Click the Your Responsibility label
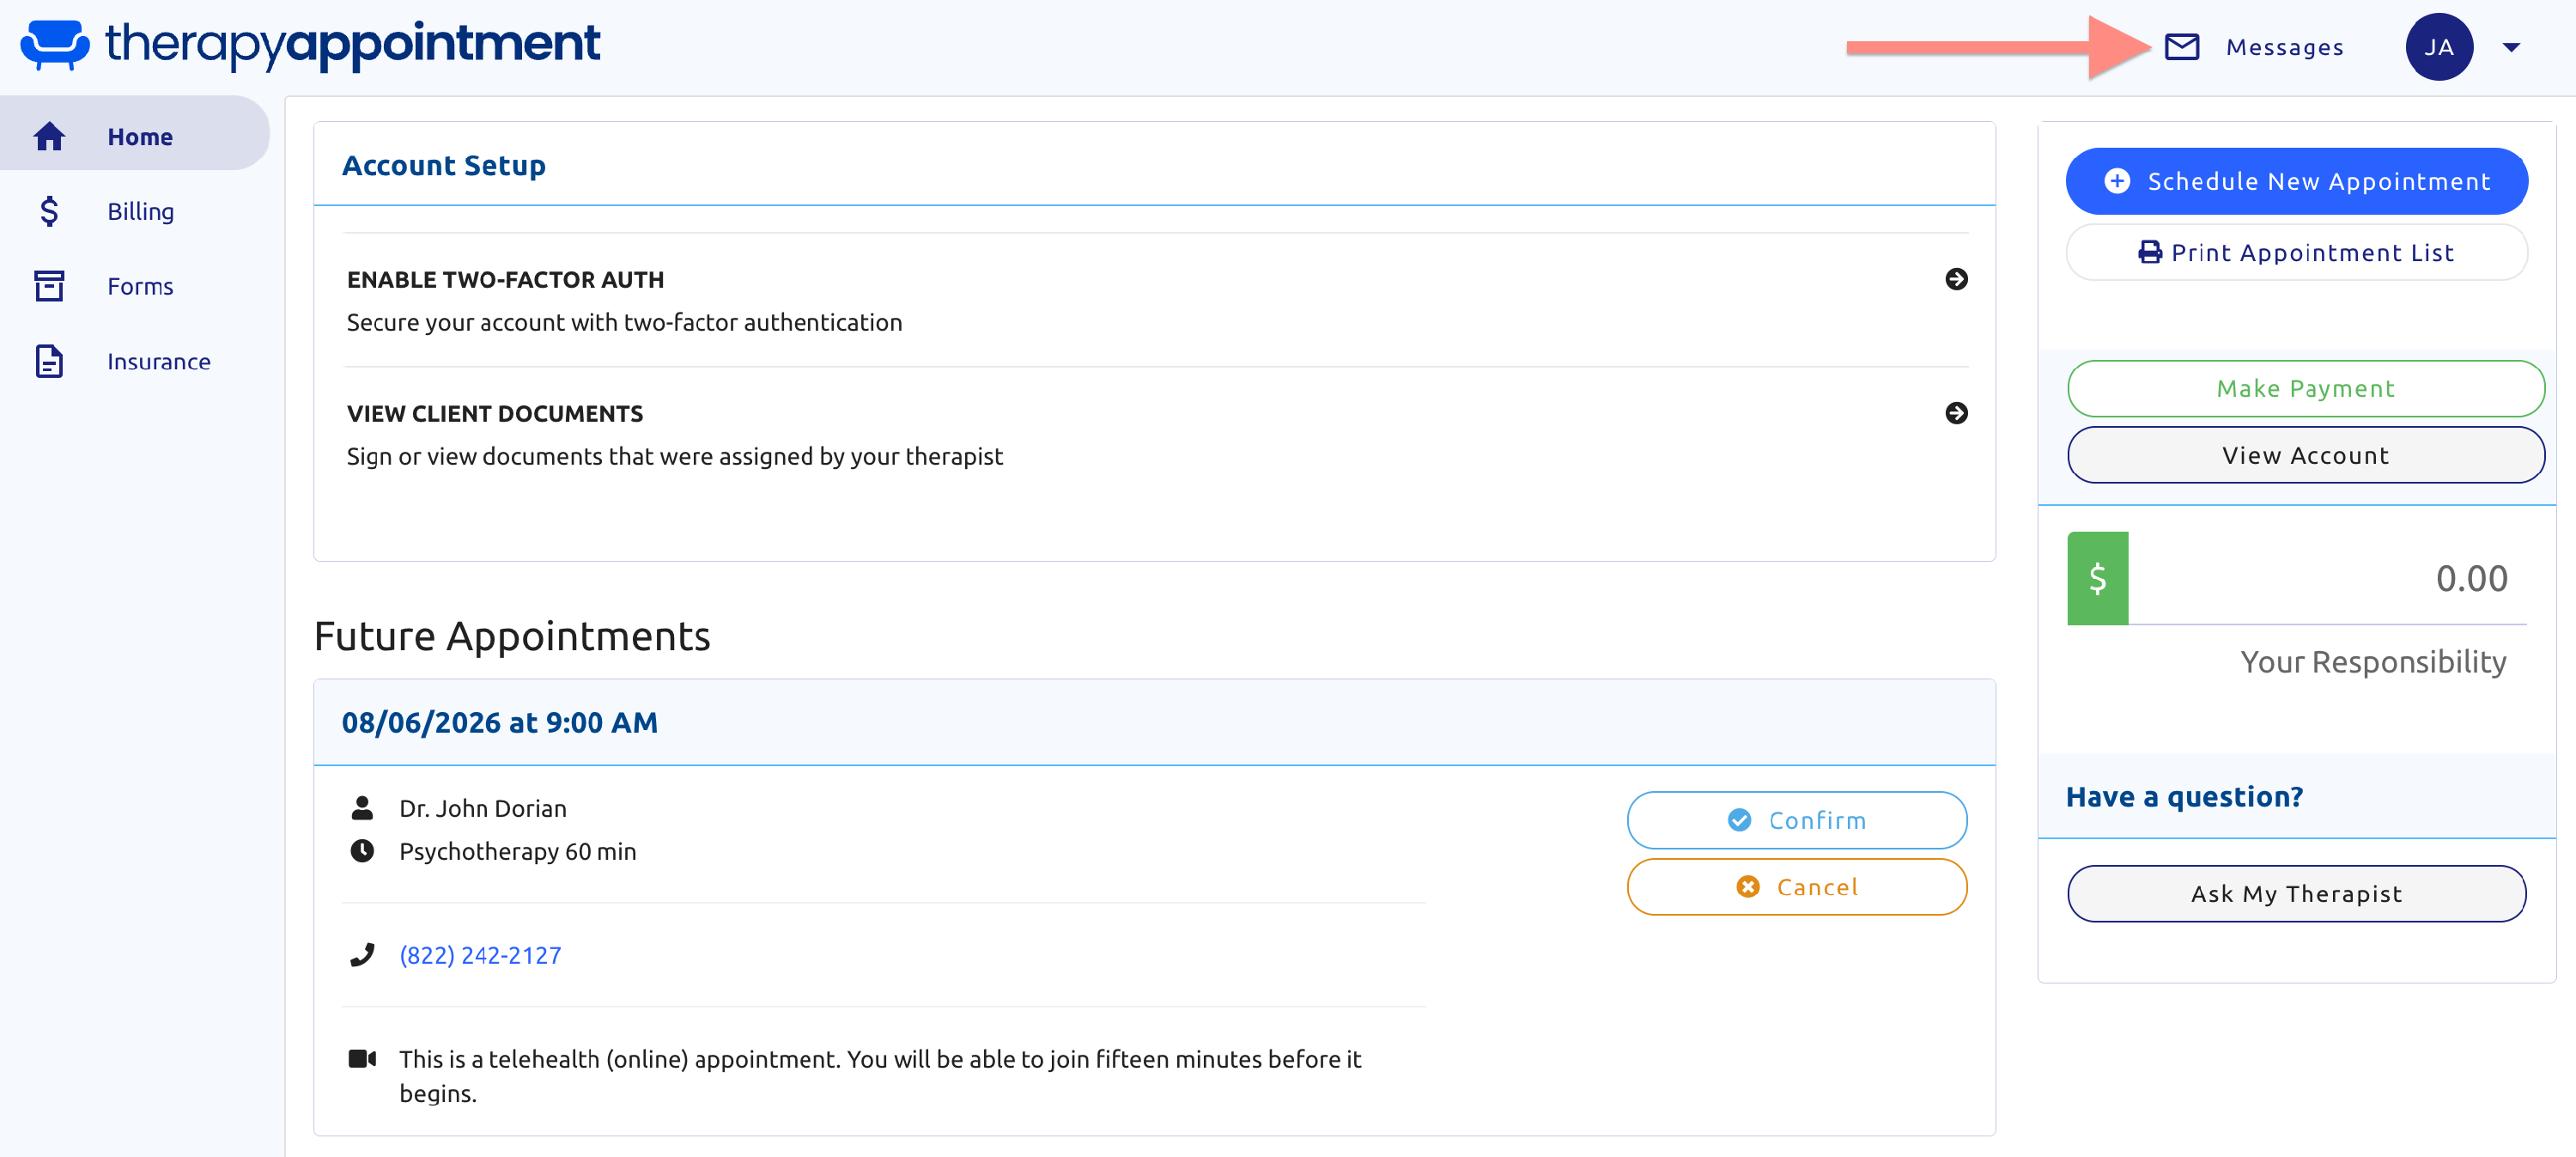Screen dimensions: 2576x1157 click(x=2373, y=662)
